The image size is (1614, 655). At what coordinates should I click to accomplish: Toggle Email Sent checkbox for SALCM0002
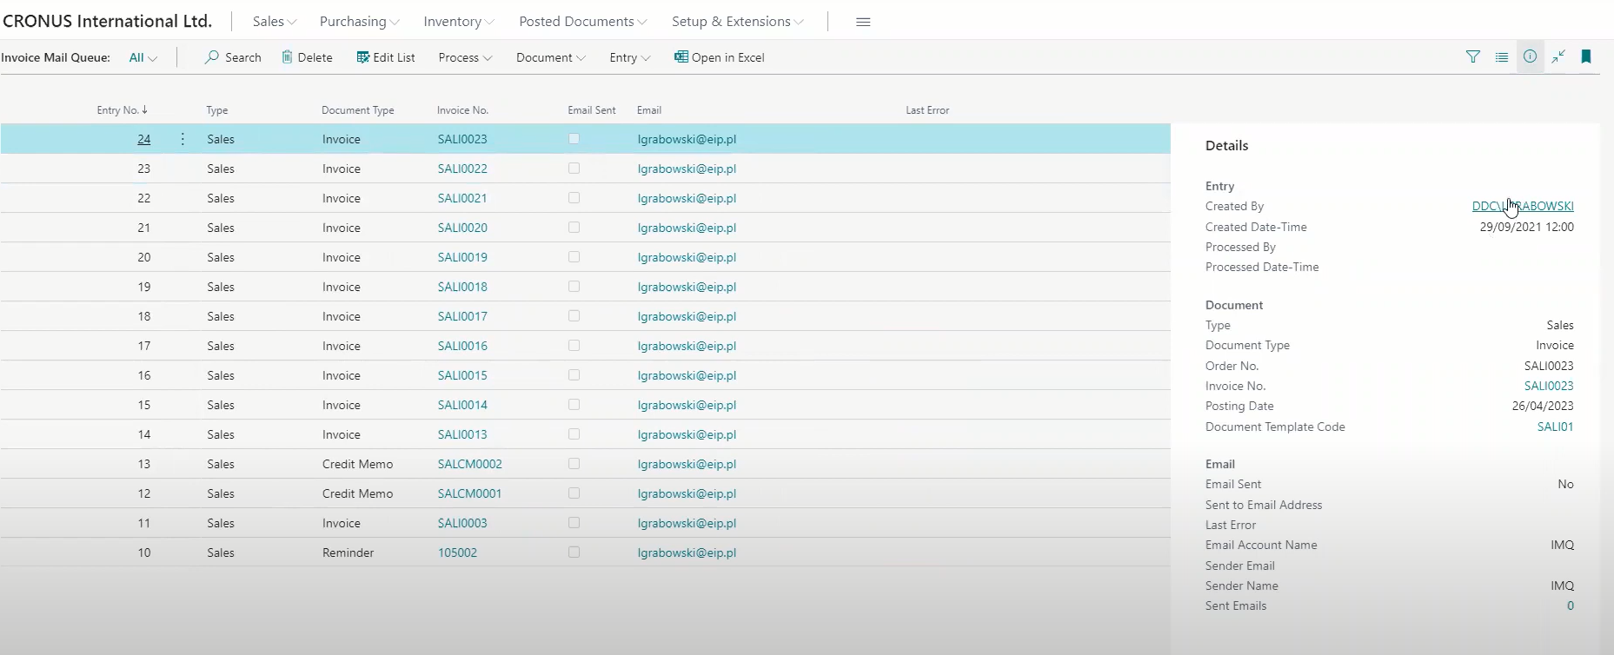click(574, 464)
